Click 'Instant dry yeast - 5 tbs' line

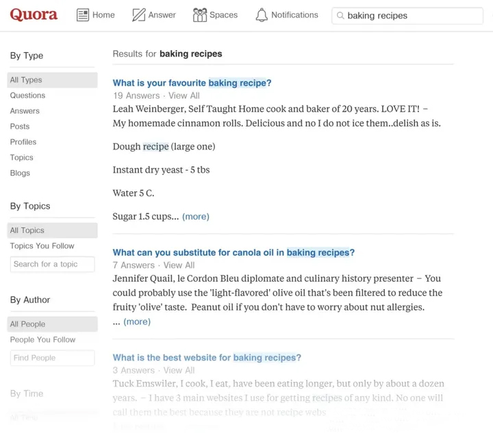[x=161, y=170]
